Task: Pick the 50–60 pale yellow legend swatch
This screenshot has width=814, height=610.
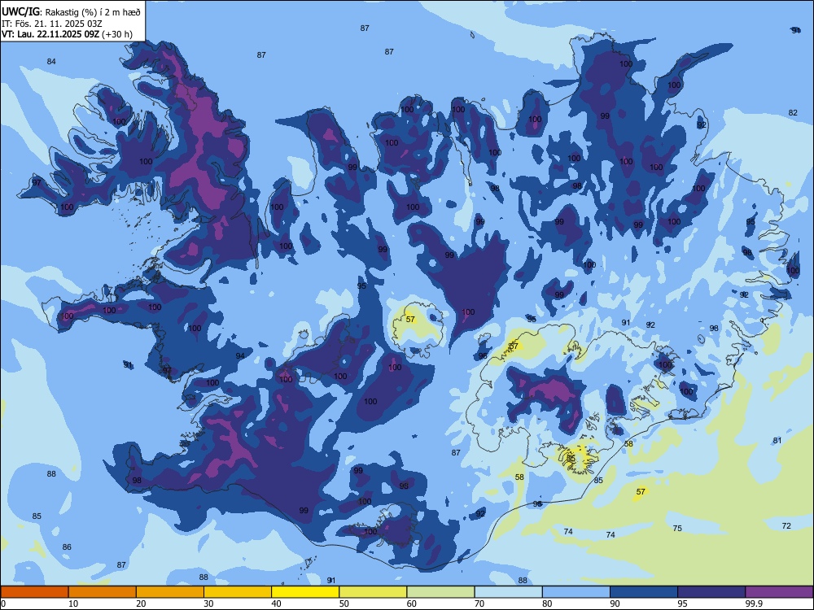Action: click(374, 592)
